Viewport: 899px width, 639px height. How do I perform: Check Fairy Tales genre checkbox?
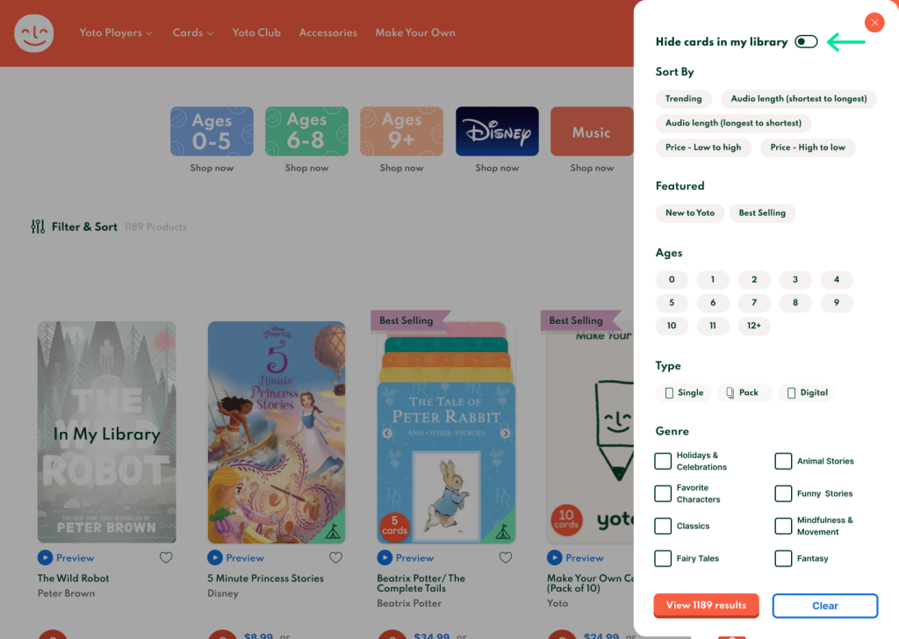pos(663,558)
